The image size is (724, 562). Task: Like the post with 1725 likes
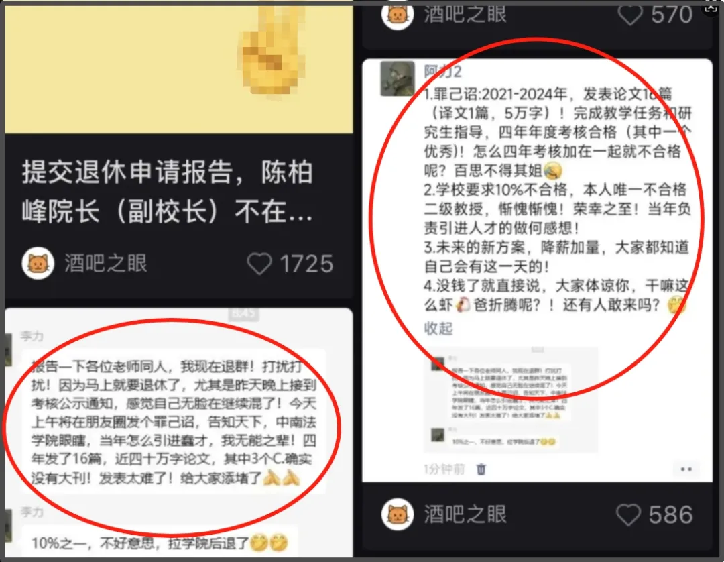[x=259, y=264]
